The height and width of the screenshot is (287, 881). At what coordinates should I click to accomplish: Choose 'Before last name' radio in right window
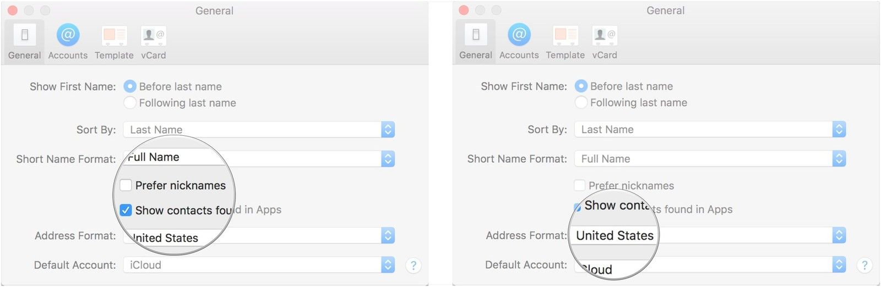coord(581,86)
